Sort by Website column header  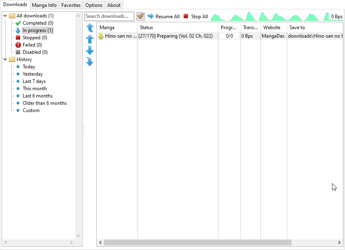click(x=274, y=28)
